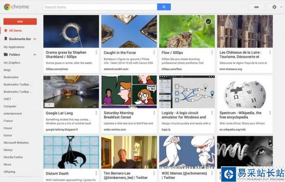Click the Folders folder icon
This screenshot has height=182, width=285.
[x=6, y=55]
